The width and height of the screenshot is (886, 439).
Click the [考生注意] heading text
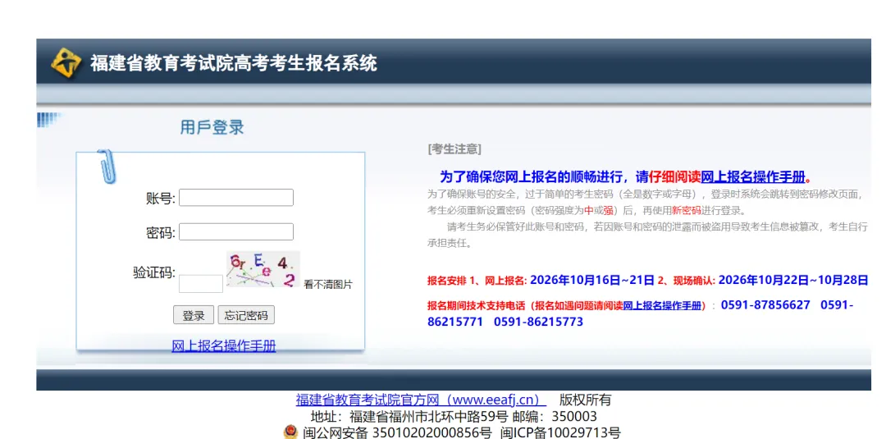(x=454, y=149)
